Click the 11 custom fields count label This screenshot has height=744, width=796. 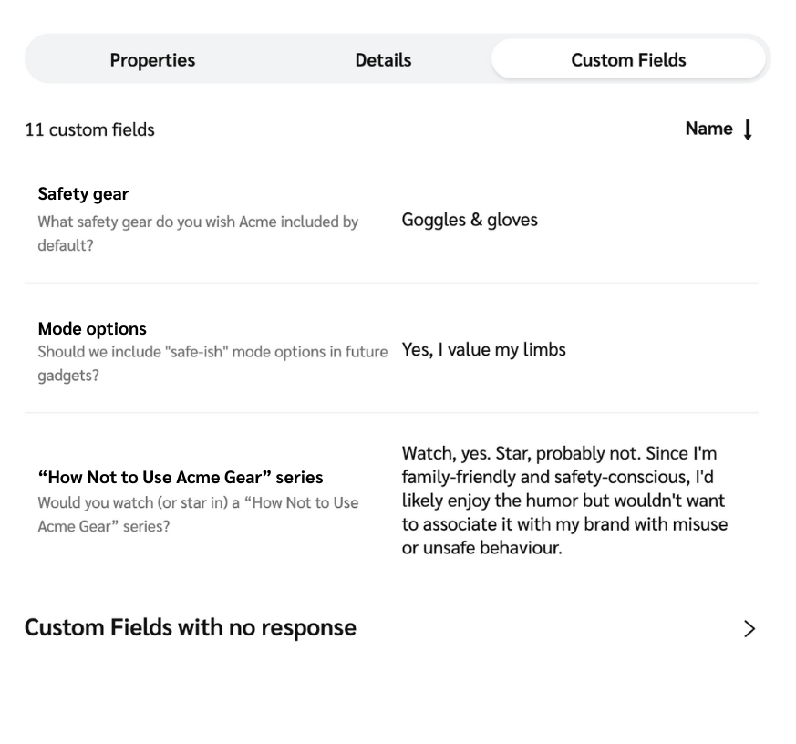[x=90, y=129]
